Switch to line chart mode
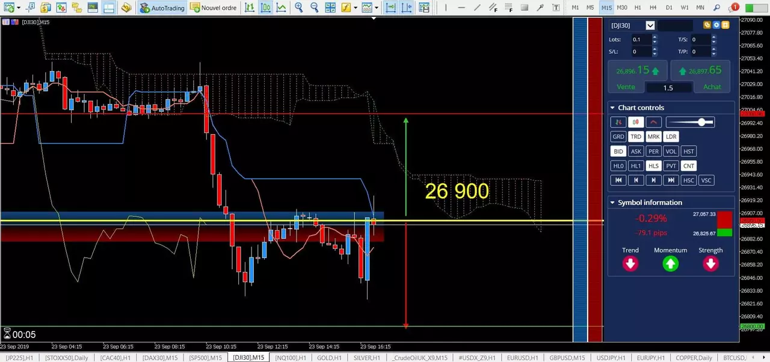Viewport: 770px width, 362px height. tap(281, 8)
